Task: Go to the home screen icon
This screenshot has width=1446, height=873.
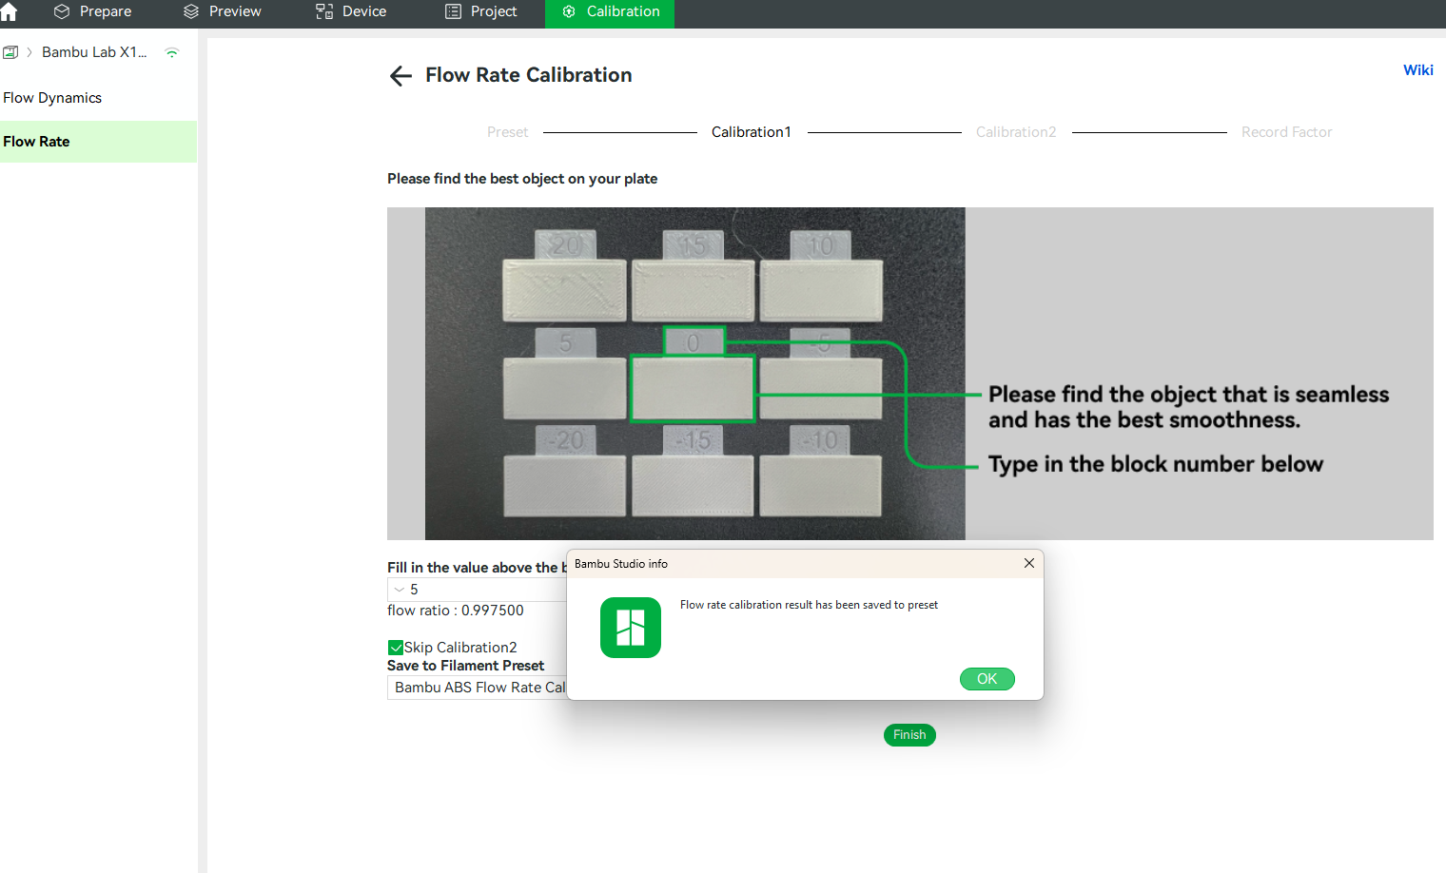Action: (9, 11)
